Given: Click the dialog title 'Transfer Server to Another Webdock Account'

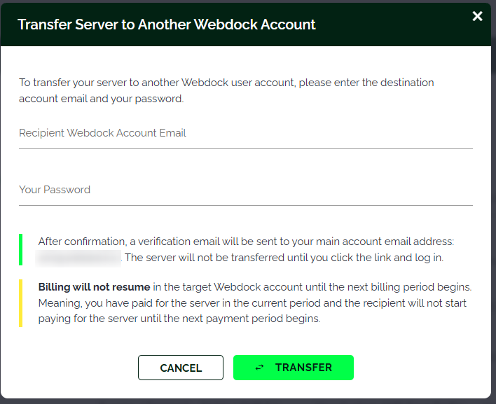Looking at the screenshot, I should (x=167, y=25).
